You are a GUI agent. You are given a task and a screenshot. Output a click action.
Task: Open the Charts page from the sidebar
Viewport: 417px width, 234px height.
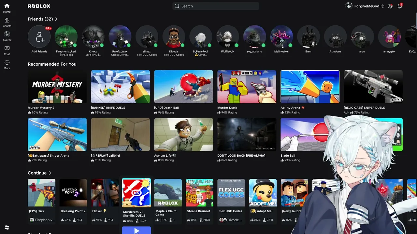[7, 23]
